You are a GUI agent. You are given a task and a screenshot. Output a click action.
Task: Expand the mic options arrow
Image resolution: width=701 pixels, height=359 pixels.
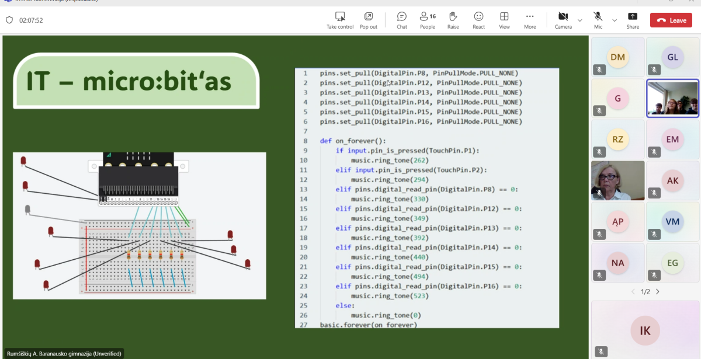pyautogui.click(x=615, y=20)
